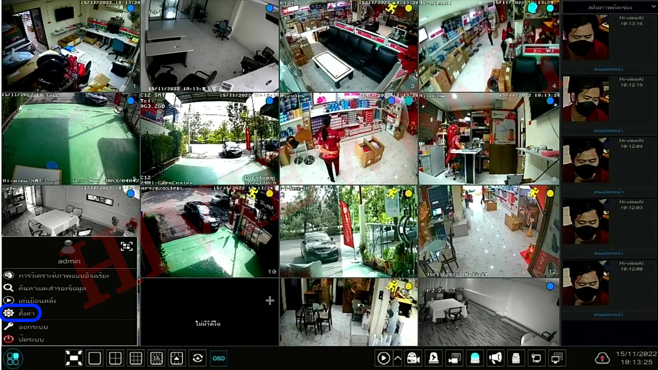The width and height of the screenshot is (658, 370).
Task: Start manual recording with camera icon
Action: [413, 358]
